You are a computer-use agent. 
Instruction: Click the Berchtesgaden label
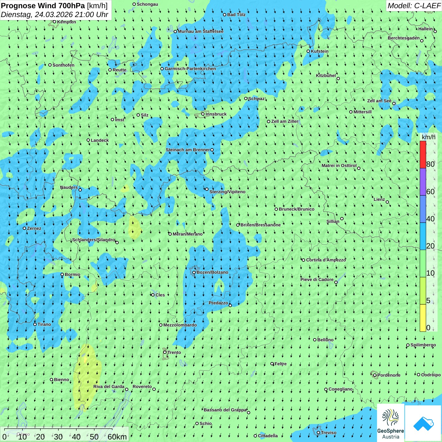pos(404,38)
